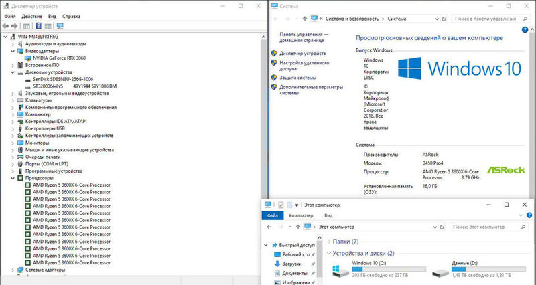536x285 pixels.
Task: Open Панель управления домашняя страница link
Action: (x=304, y=37)
